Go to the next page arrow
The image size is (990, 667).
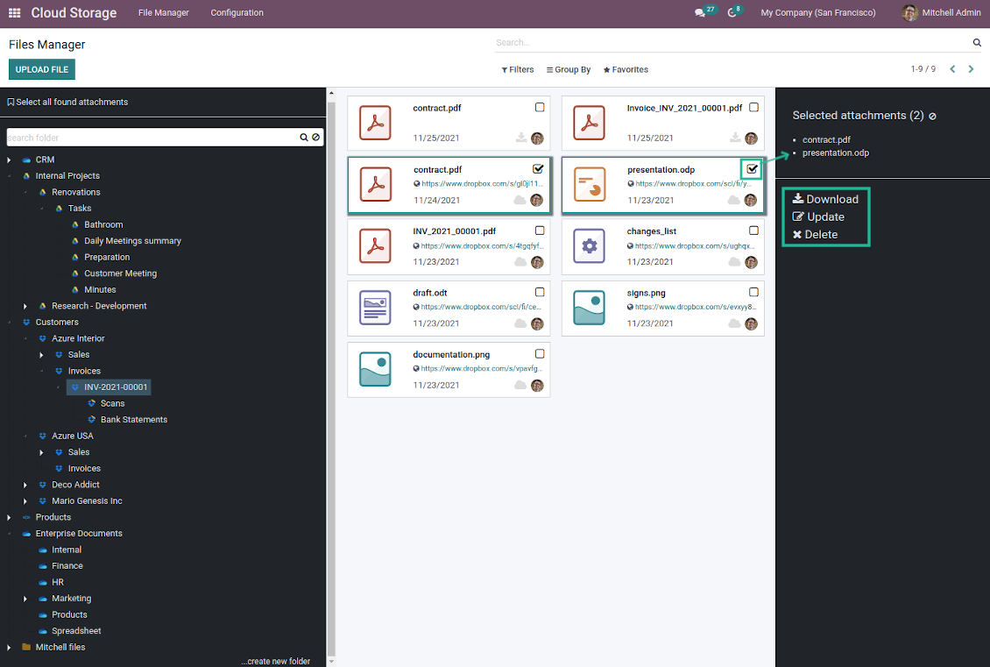tap(971, 69)
